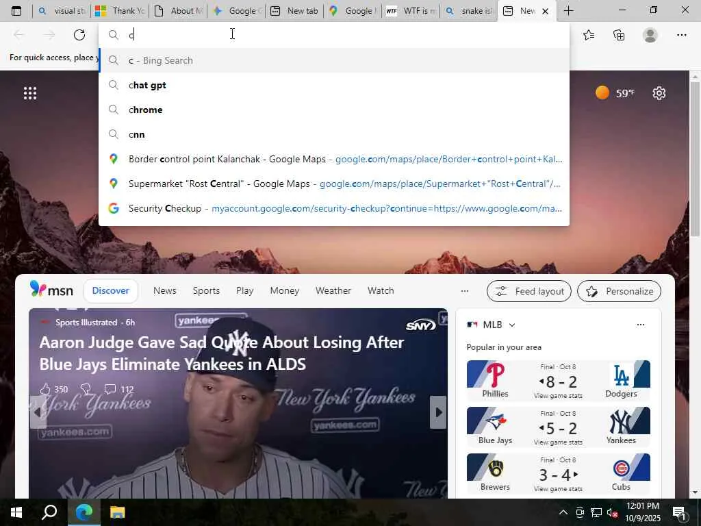Open the tab actions menu icon
Screen dimensions: 701x526
16,11
